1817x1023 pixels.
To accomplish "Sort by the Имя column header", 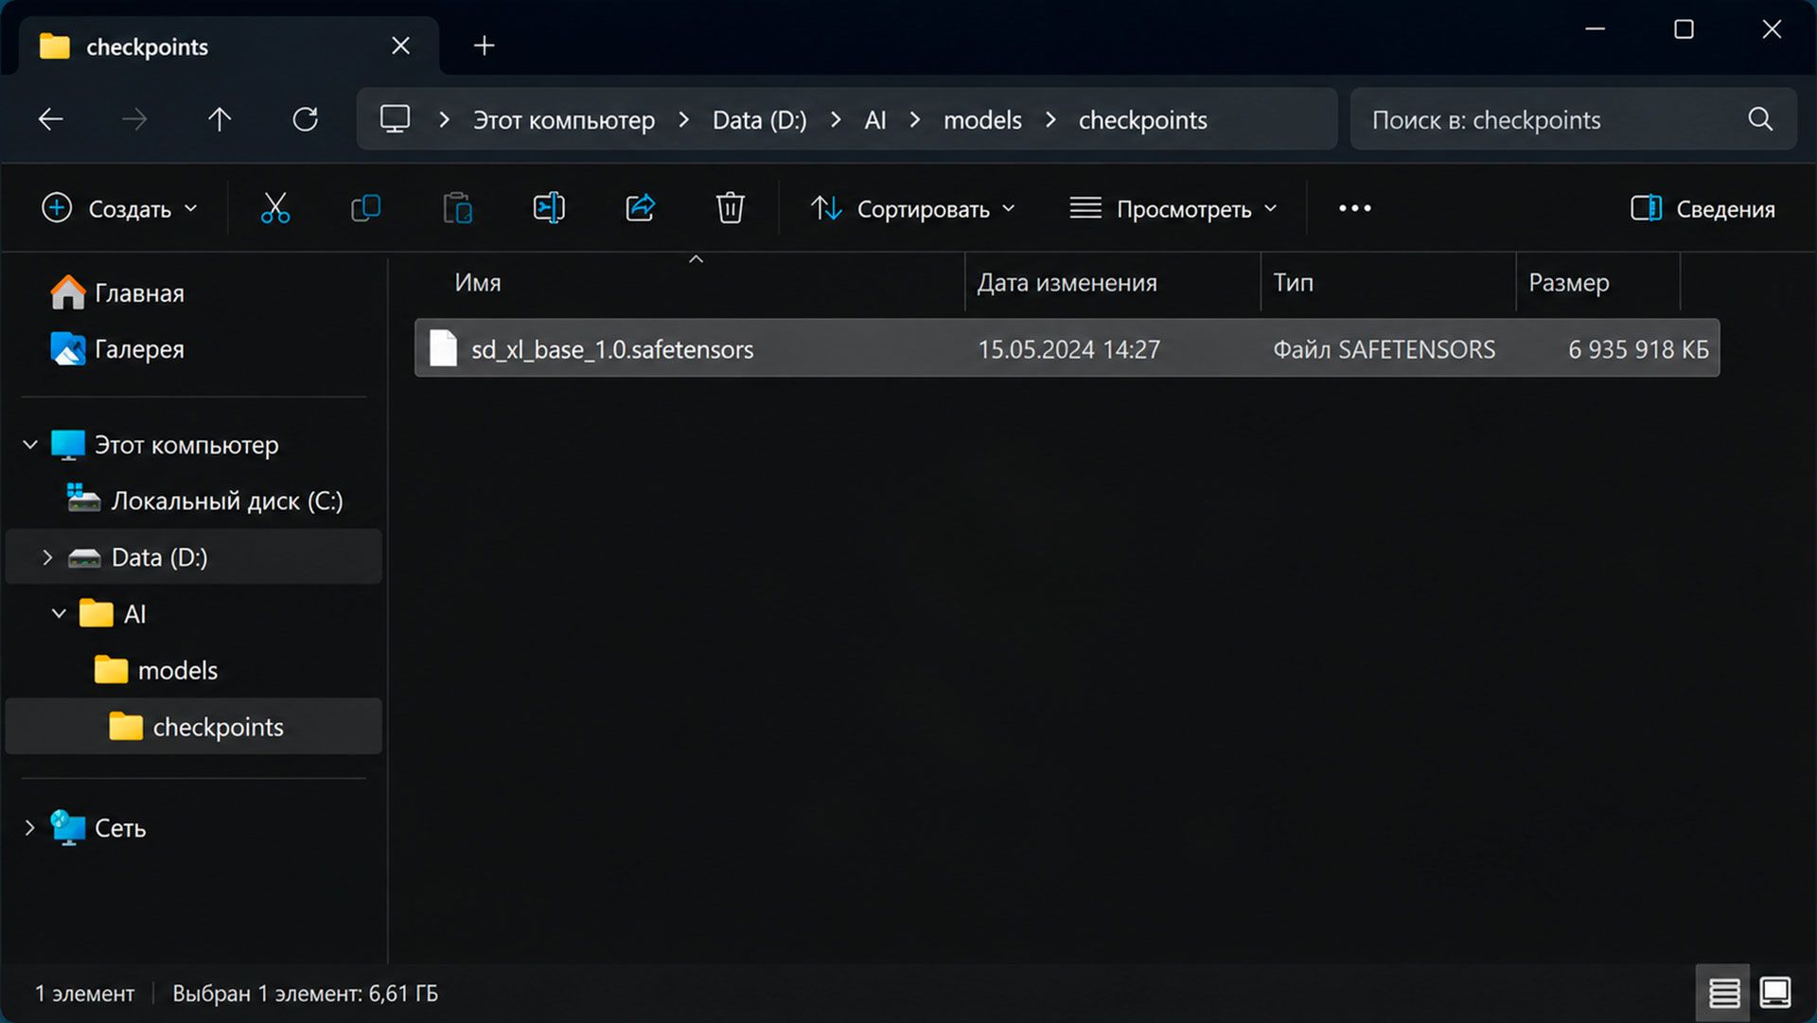I will [478, 283].
